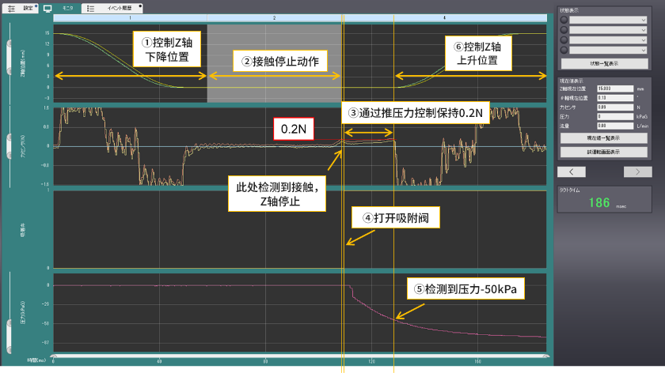Open the fourth 状態表示 dropdown
This screenshot has height=373, width=665.
click(610, 50)
